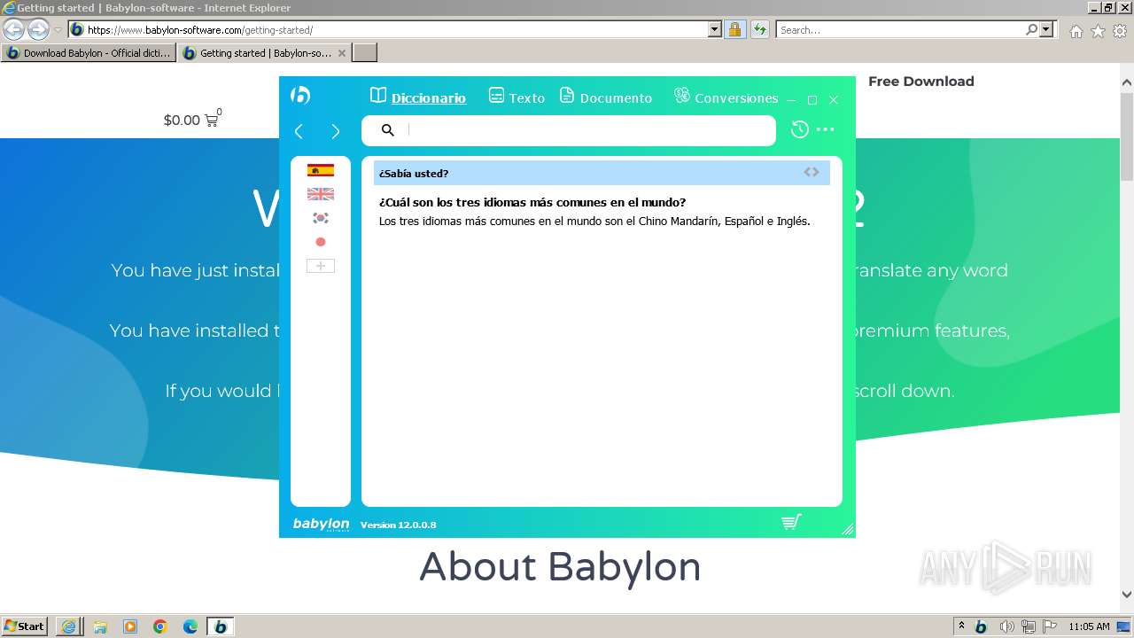Select the Spanish flag language
The height and width of the screenshot is (638, 1134).
pos(321,170)
